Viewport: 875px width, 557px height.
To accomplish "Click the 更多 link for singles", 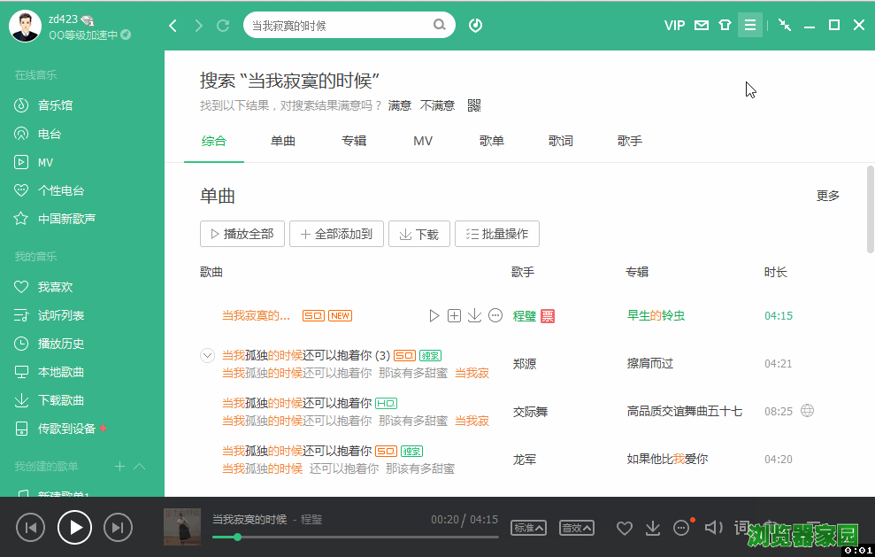I will pyautogui.click(x=827, y=196).
